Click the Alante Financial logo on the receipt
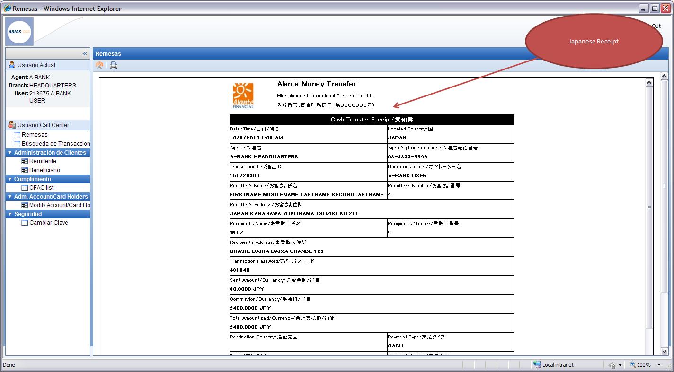The image size is (674, 372). [x=243, y=96]
